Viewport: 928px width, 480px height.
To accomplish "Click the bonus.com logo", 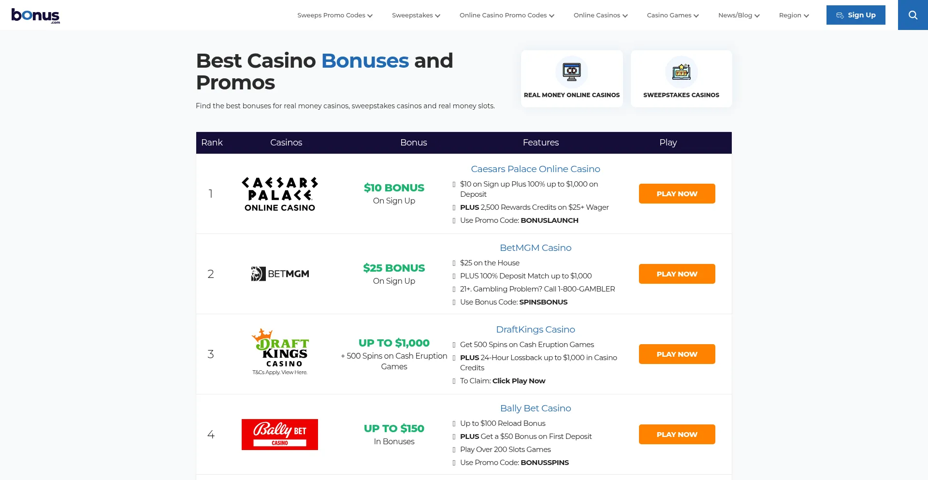I will (36, 15).
